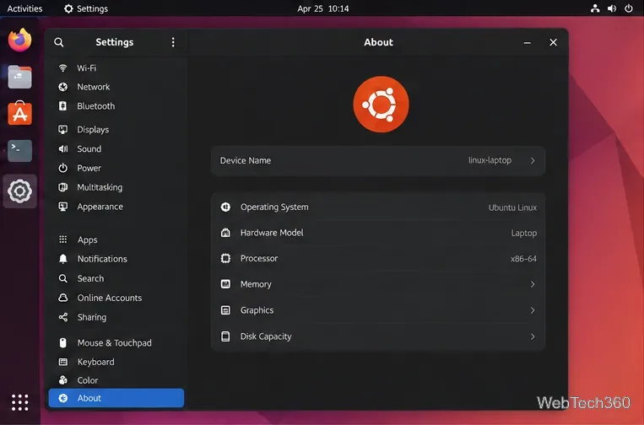Click the Appearance icon in sidebar
Viewport: 644px width, 425px height.
click(x=62, y=207)
